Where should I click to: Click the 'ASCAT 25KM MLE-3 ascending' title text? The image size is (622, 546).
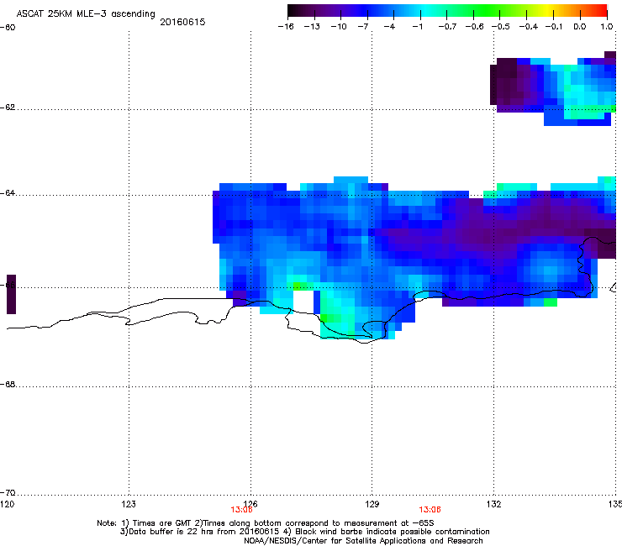(x=85, y=14)
